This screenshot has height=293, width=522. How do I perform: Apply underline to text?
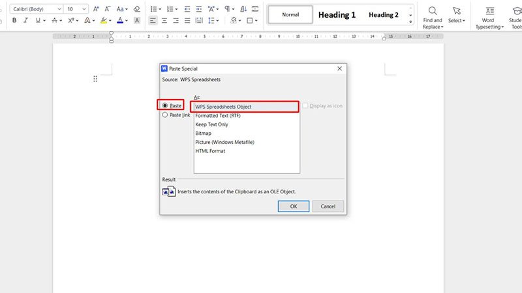point(38,21)
